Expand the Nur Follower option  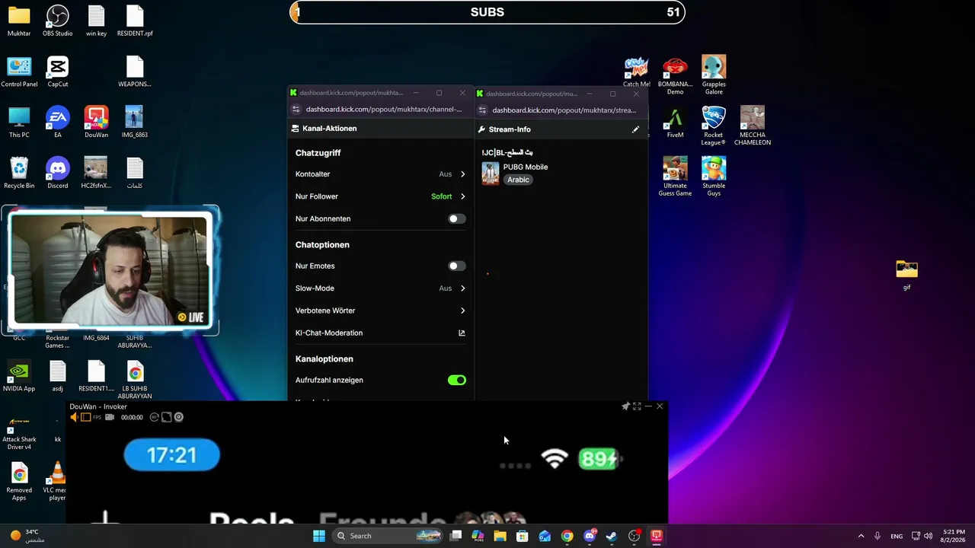pyautogui.click(x=380, y=196)
